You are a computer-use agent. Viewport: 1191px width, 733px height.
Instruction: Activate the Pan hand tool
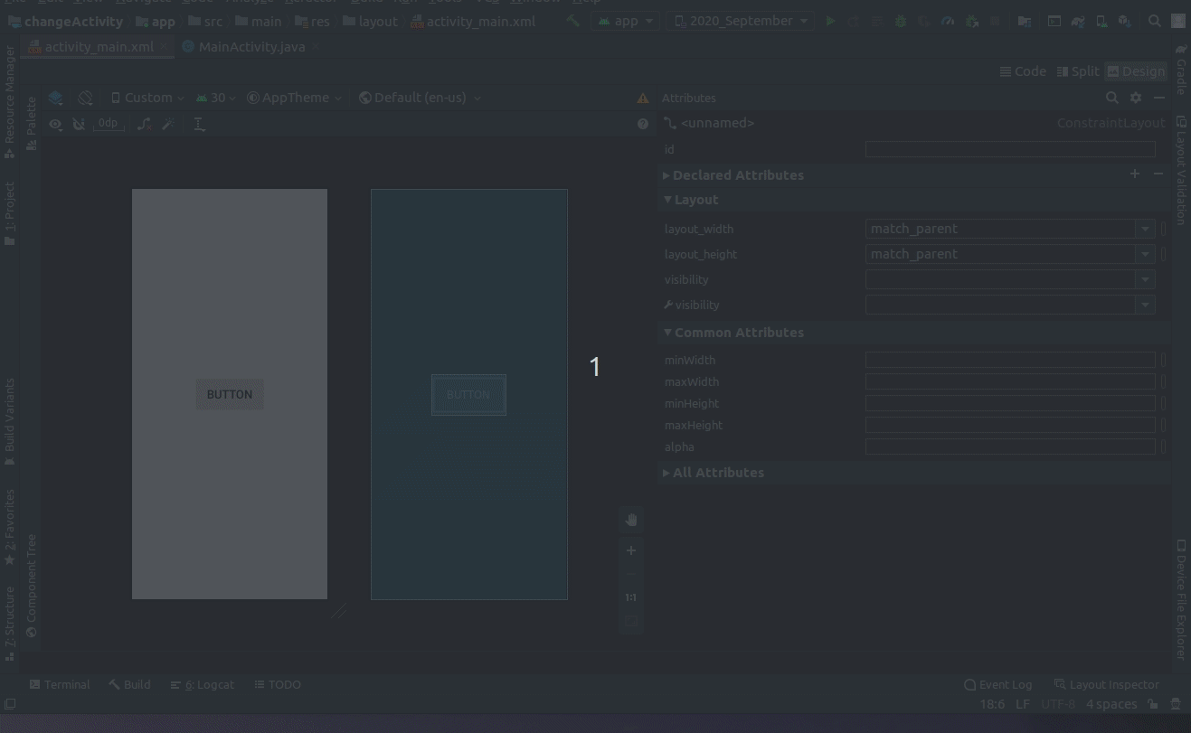pos(631,520)
